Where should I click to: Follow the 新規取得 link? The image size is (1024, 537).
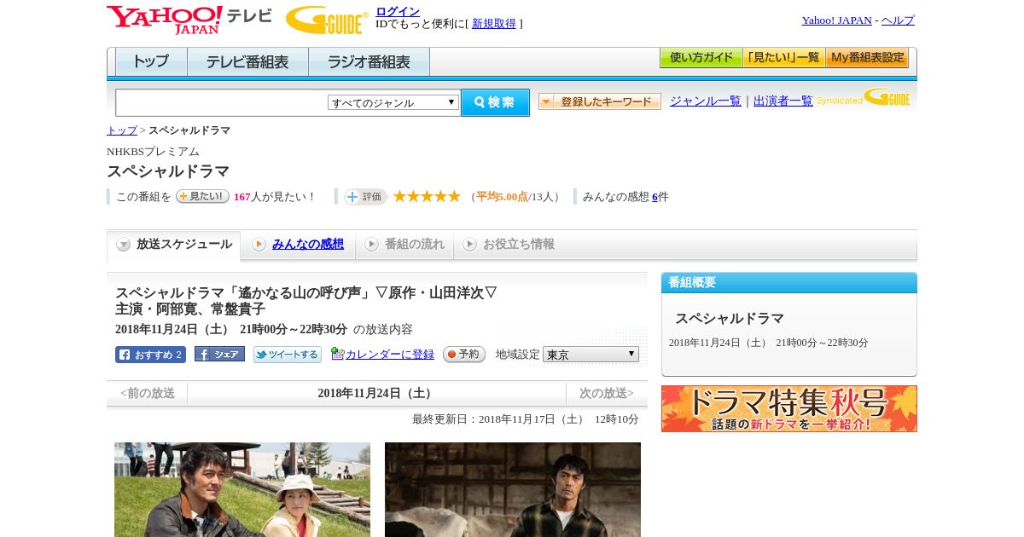pyautogui.click(x=494, y=24)
